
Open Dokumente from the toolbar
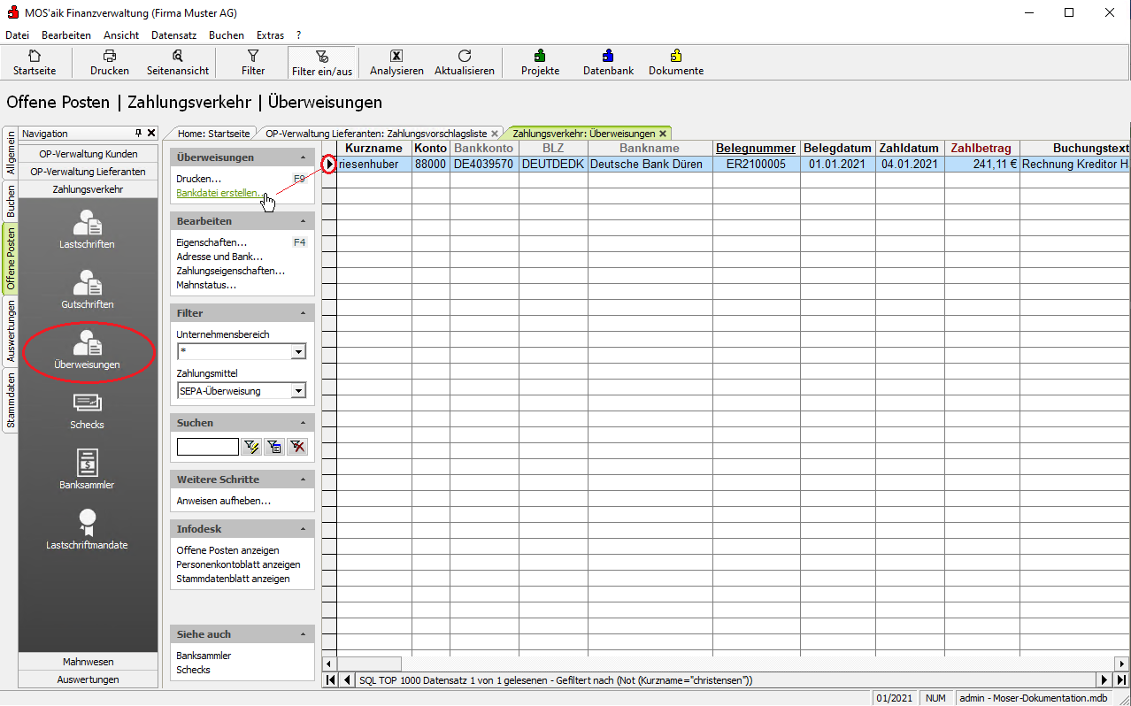pos(676,62)
